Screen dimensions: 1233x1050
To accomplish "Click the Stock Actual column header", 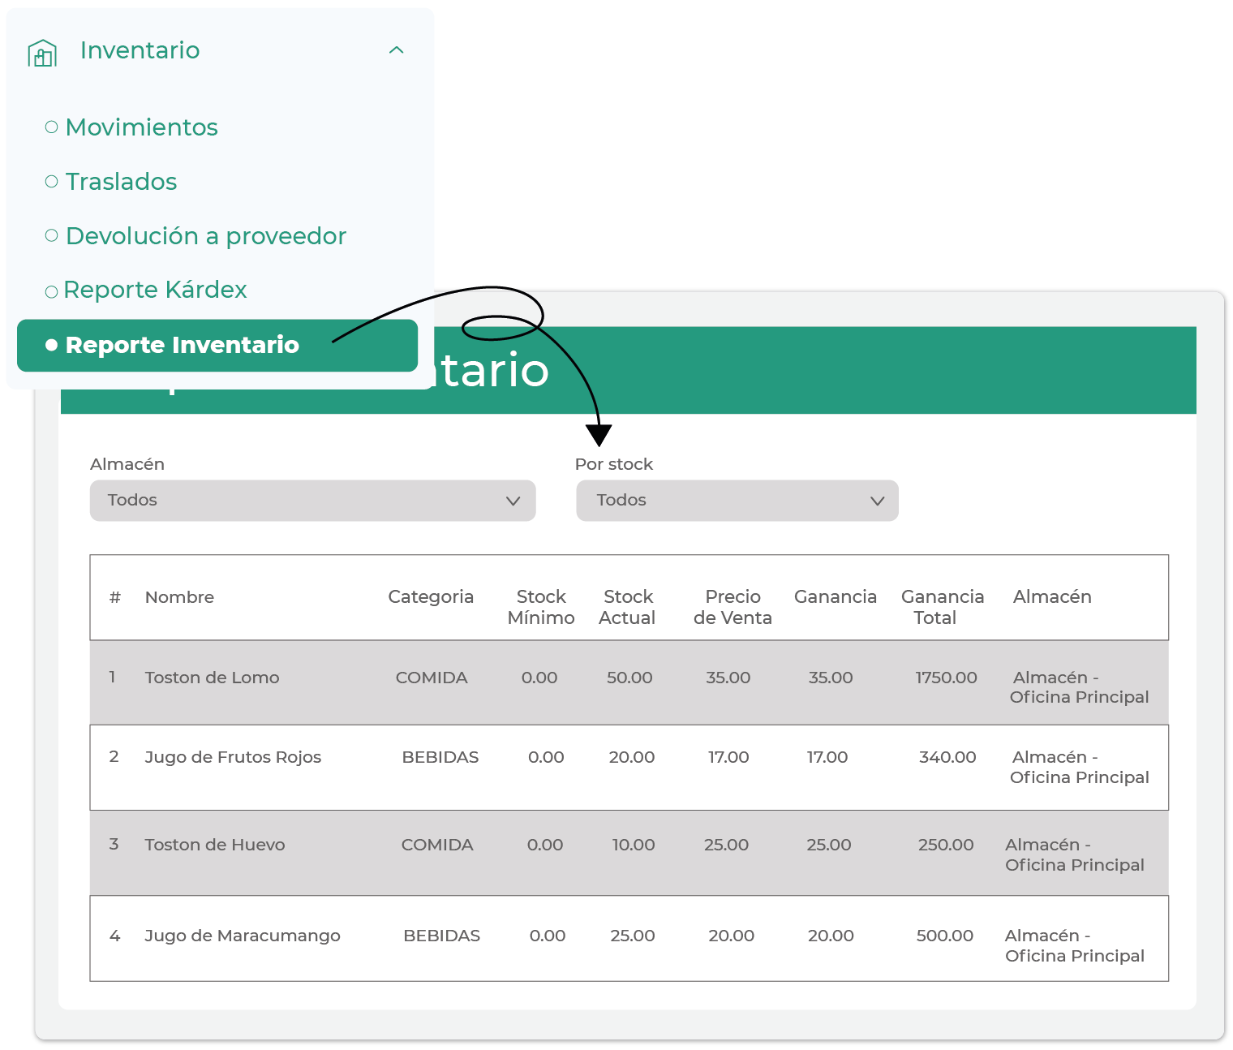I will [627, 607].
